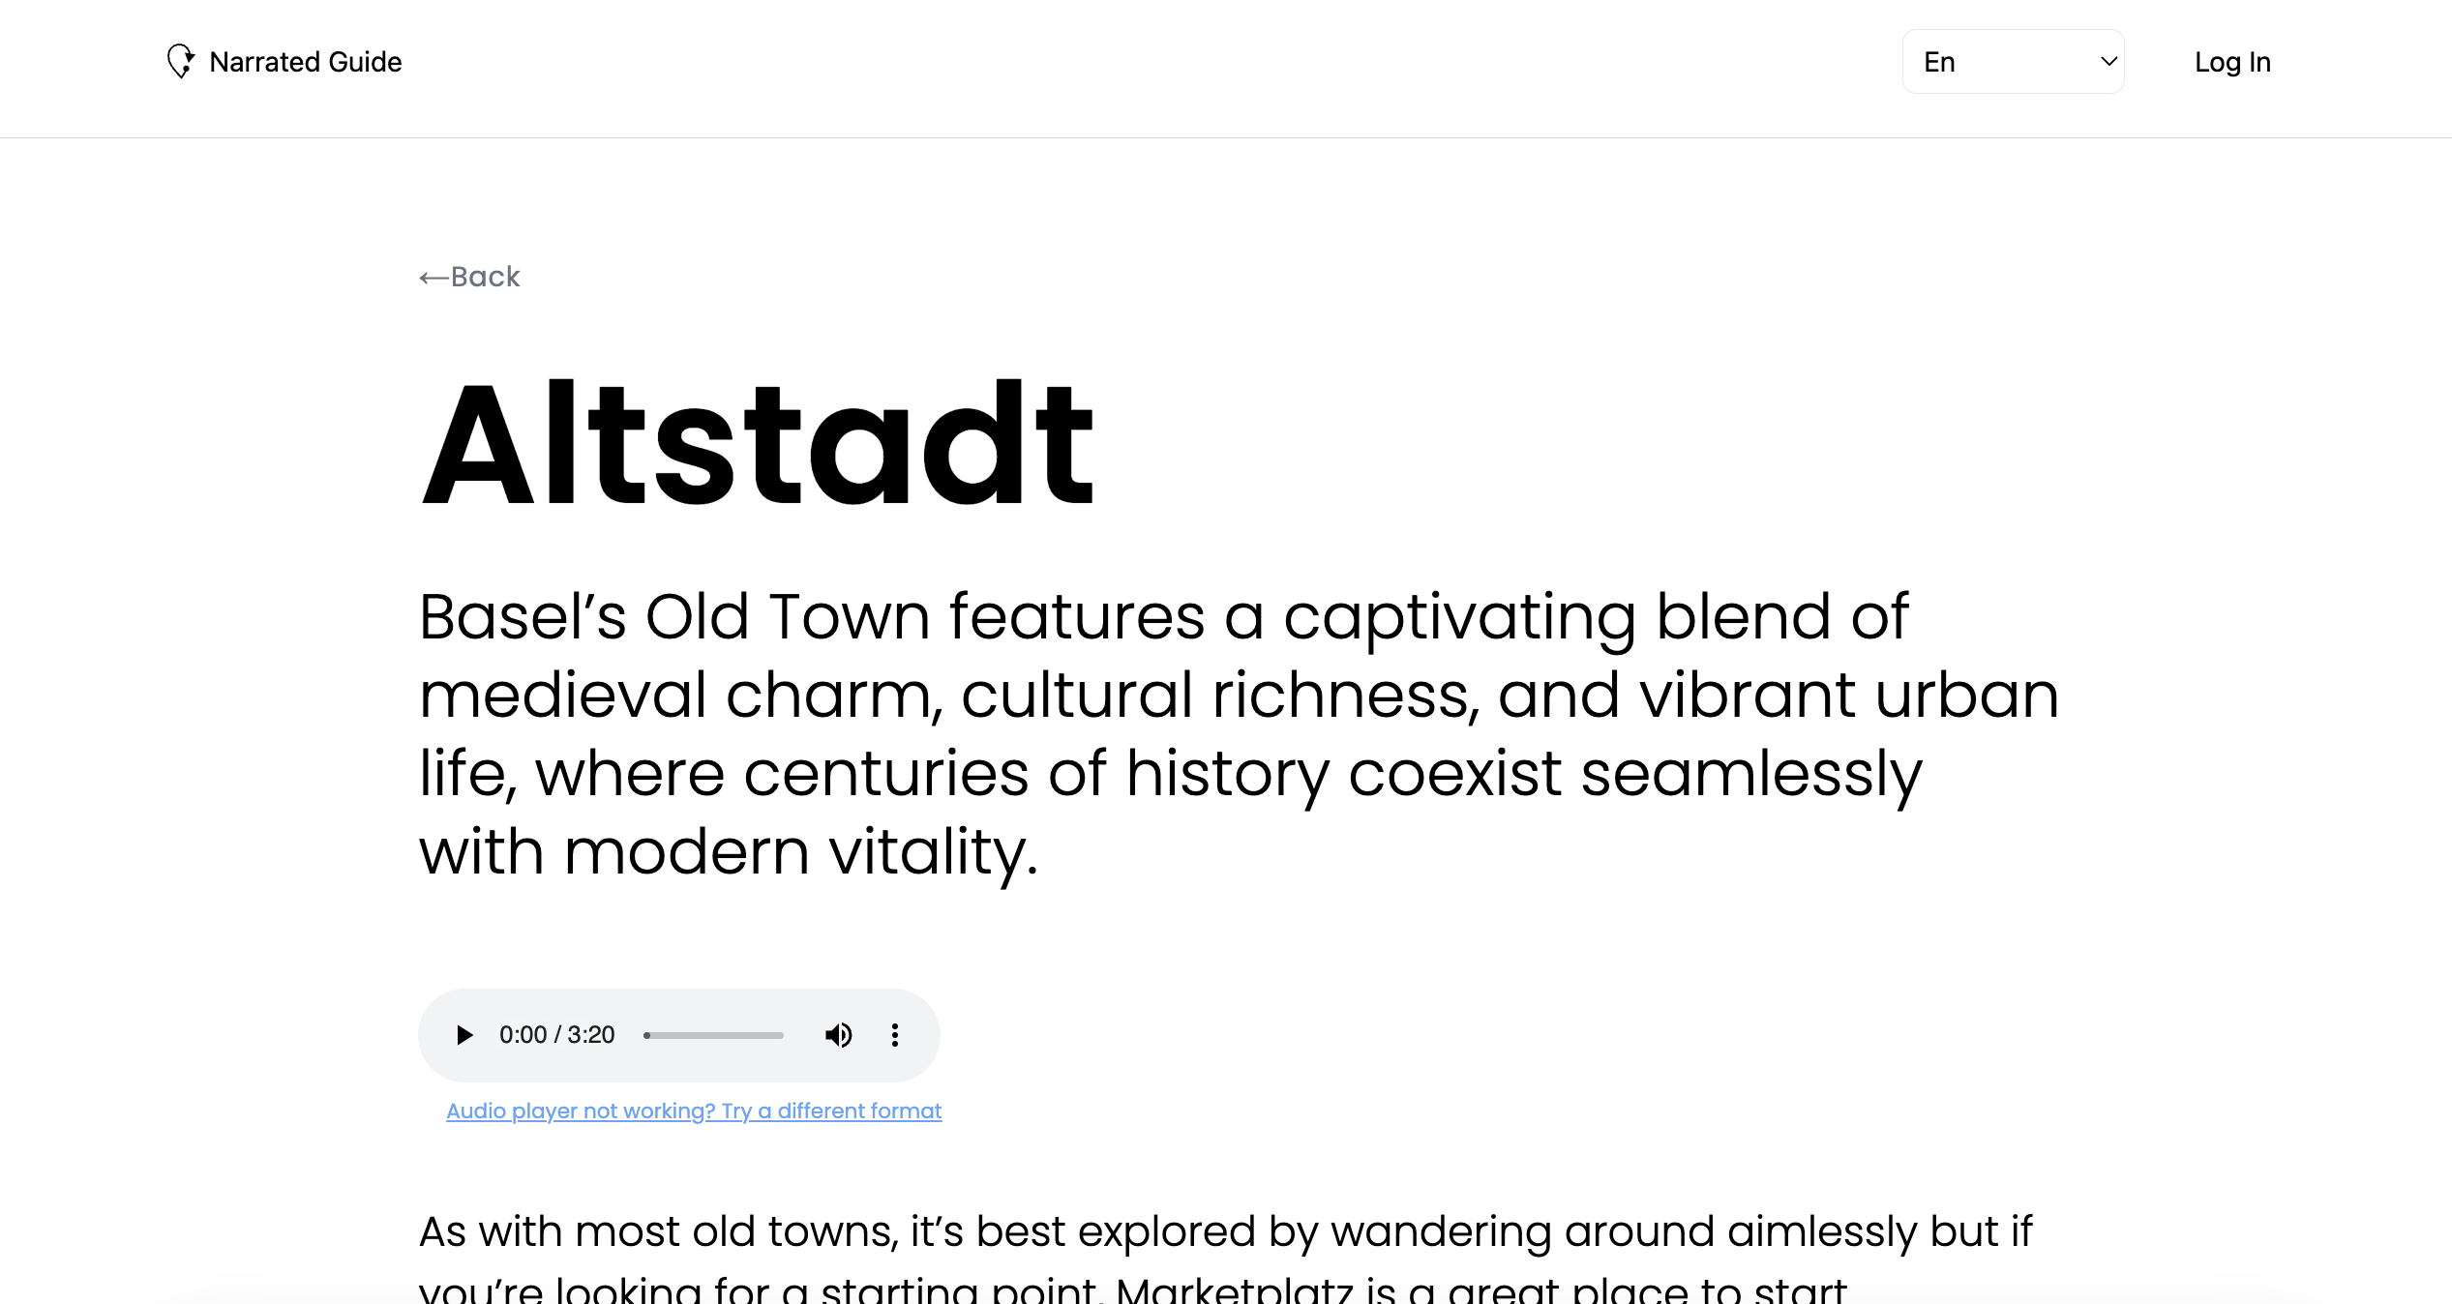Click the left arrow icon beside Back
This screenshot has height=1304, width=2452.
[x=433, y=279]
